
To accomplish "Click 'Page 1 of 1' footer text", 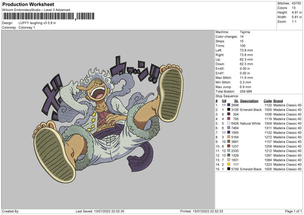I will pos(293,211).
